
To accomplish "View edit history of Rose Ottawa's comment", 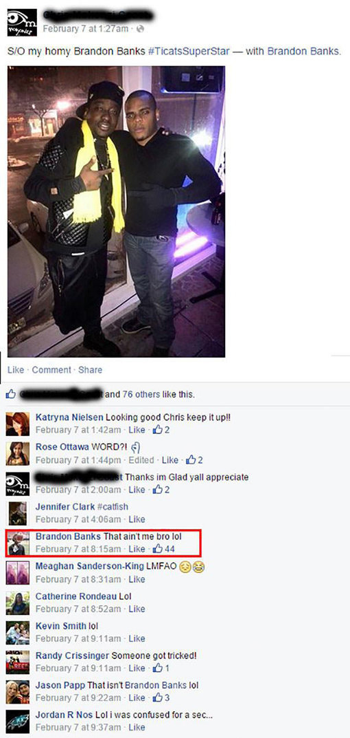I will pos(141,460).
